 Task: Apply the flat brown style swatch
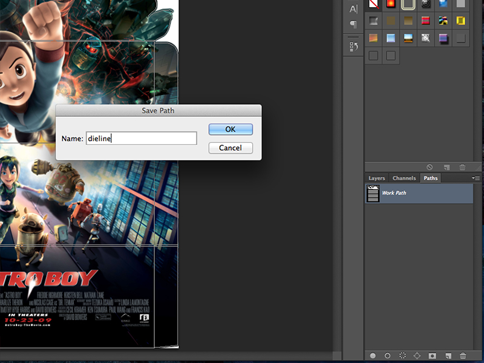point(391,21)
